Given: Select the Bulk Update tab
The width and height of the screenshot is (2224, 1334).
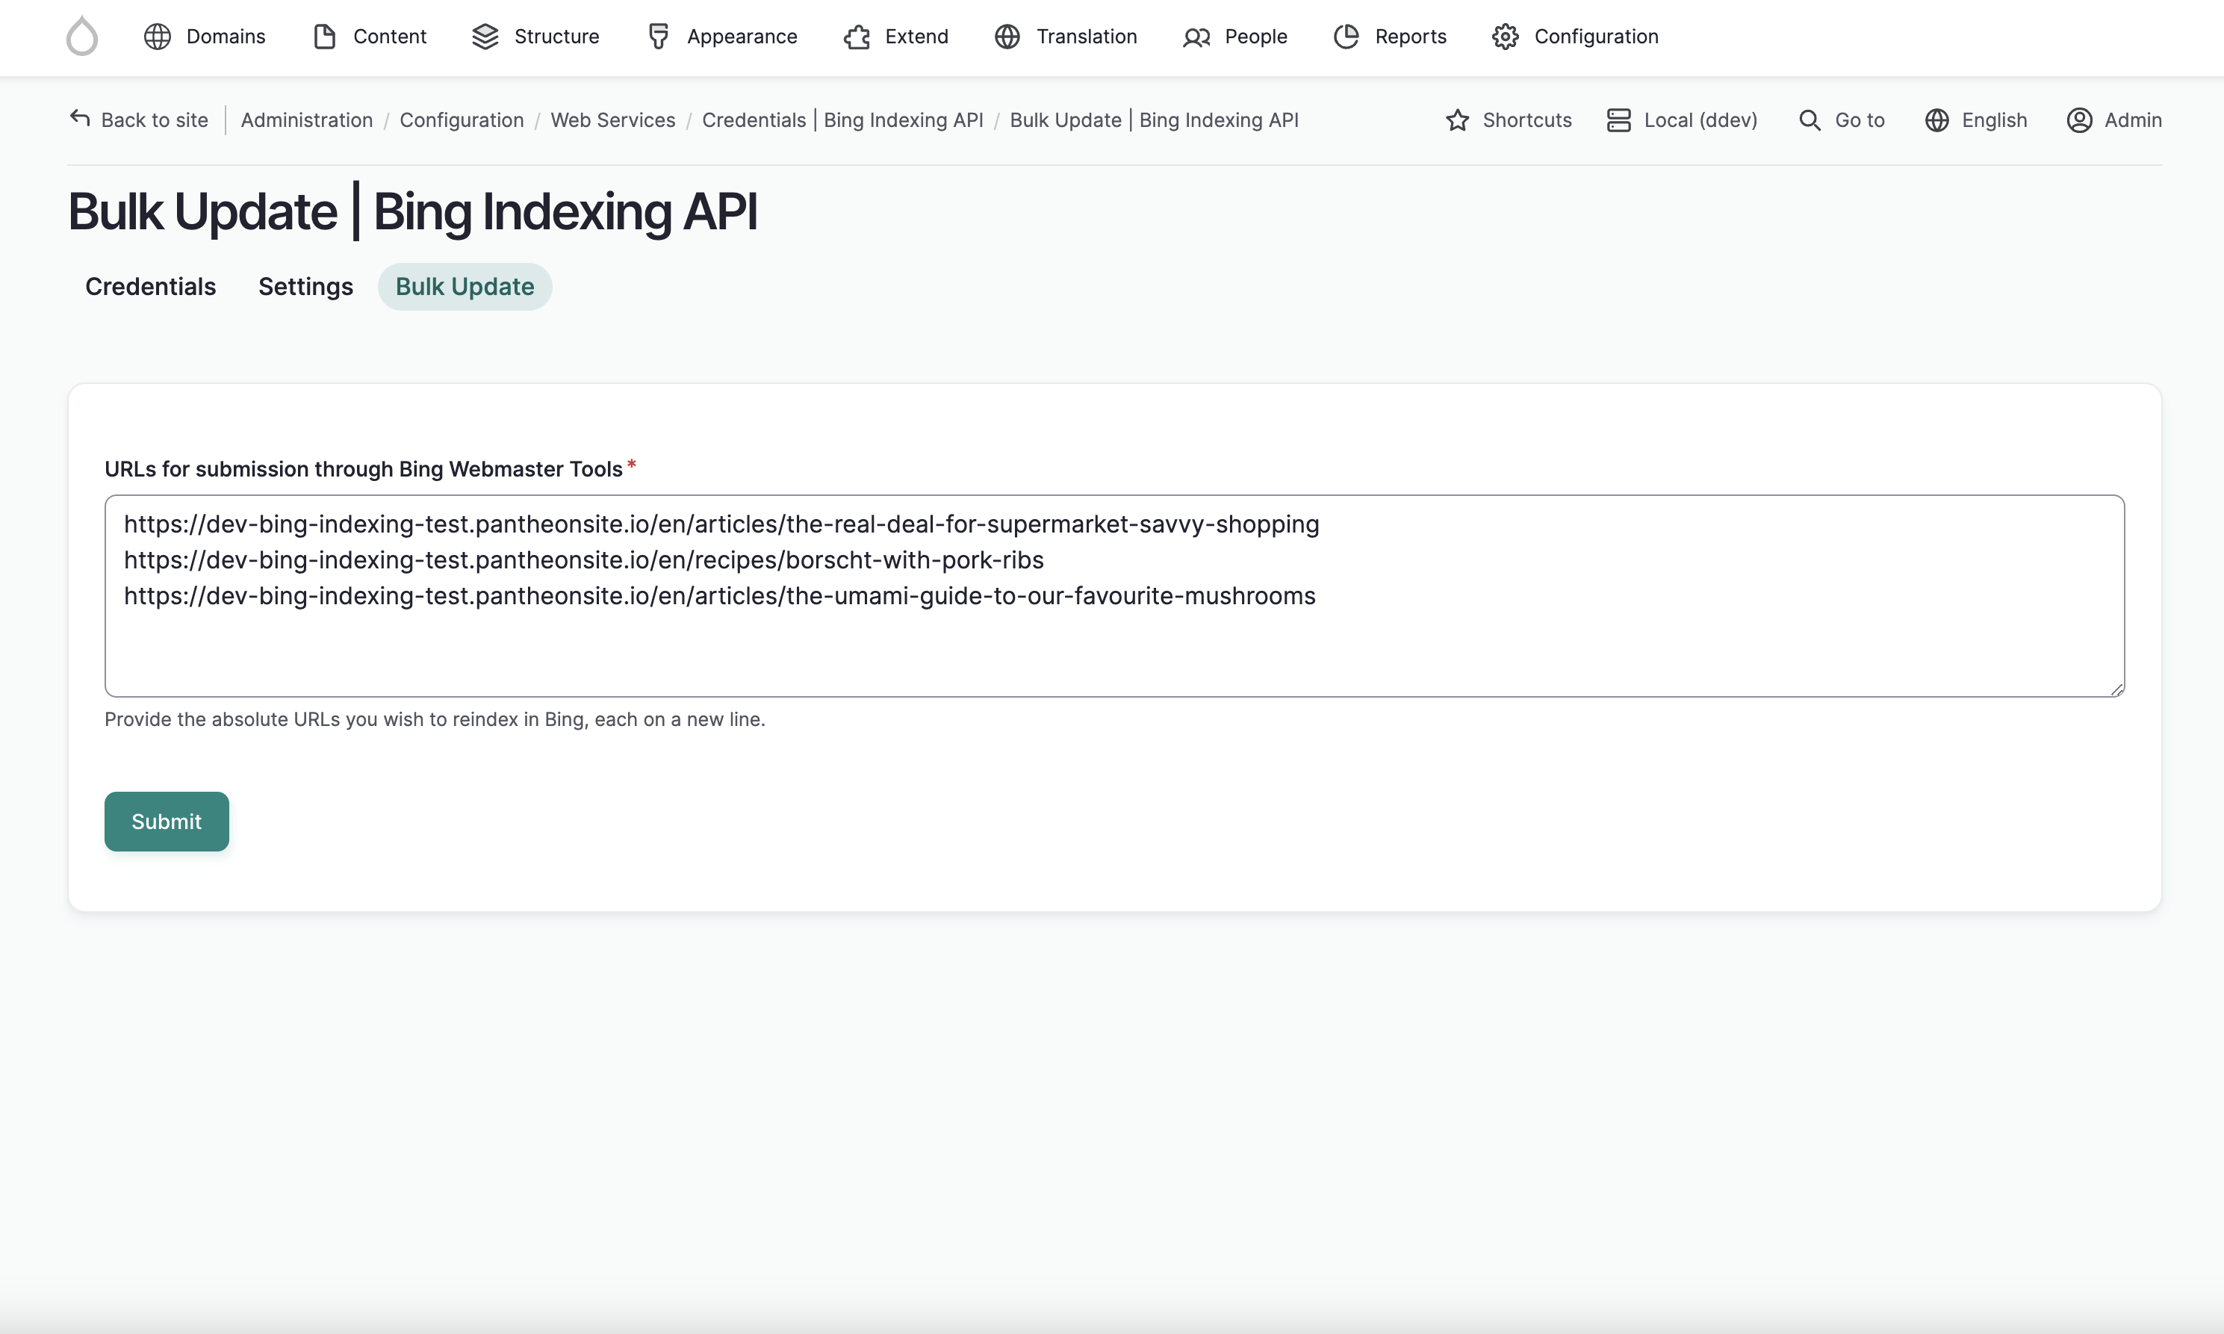Looking at the screenshot, I should coord(465,287).
